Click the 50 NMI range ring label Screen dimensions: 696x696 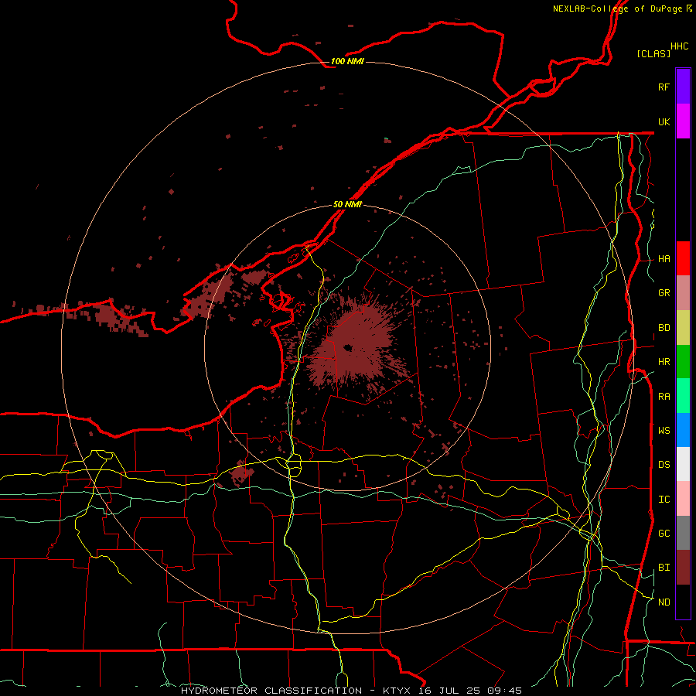coord(347,205)
